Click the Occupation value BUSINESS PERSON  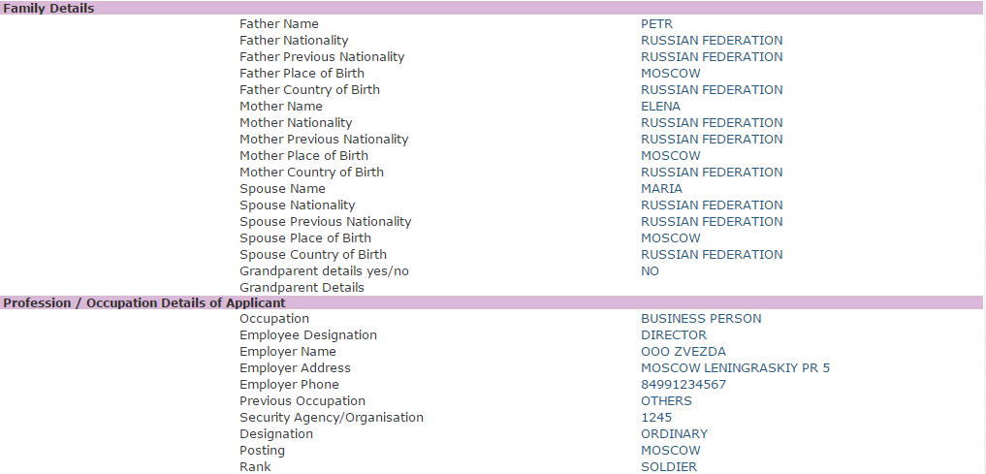pos(701,319)
